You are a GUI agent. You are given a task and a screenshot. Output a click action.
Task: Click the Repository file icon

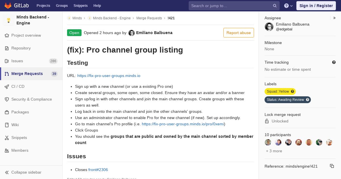[x=7, y=48]
